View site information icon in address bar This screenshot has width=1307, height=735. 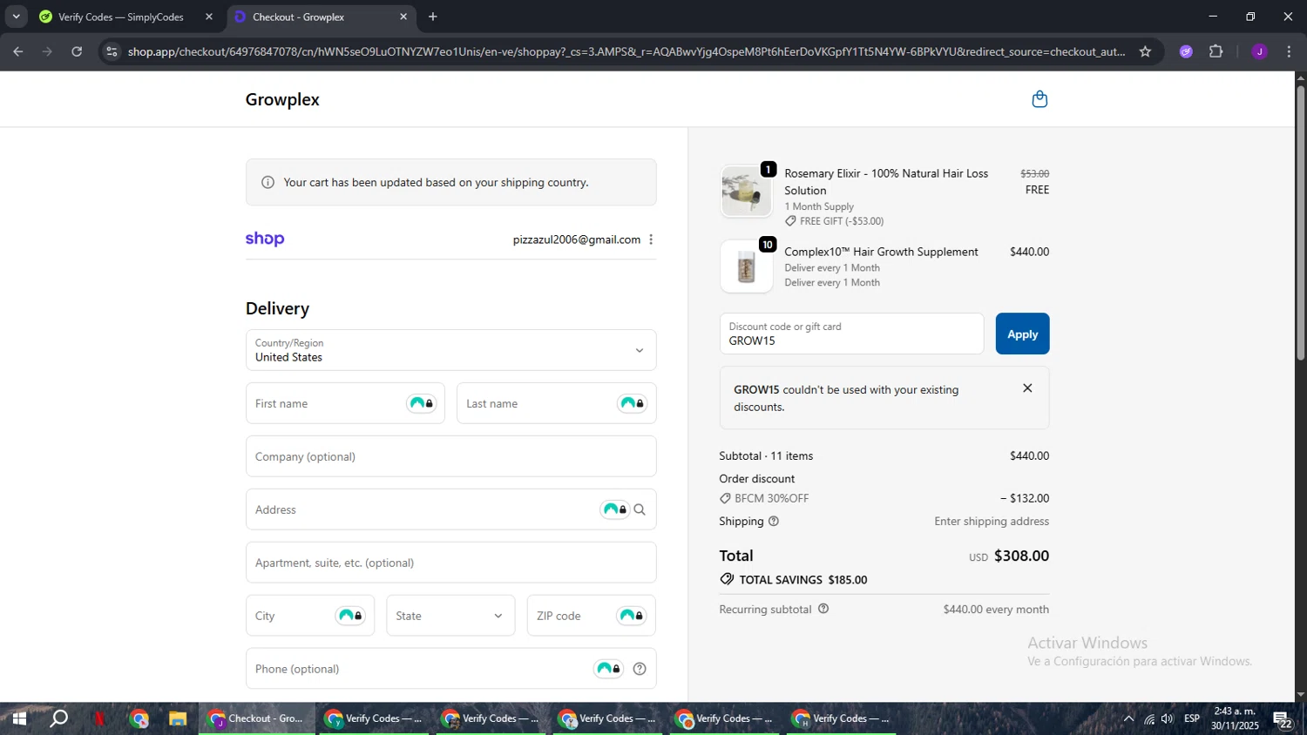111,51
